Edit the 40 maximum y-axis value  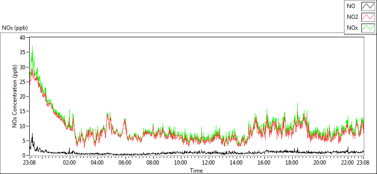23,37
